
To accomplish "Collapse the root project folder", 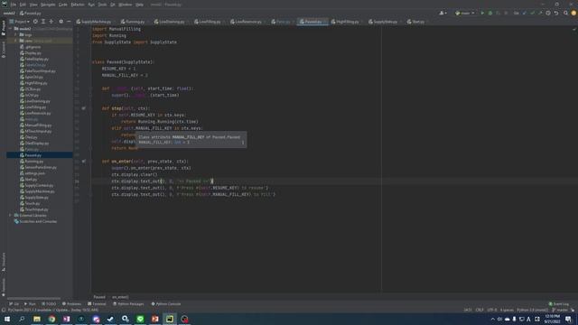I will click(11, 29).
